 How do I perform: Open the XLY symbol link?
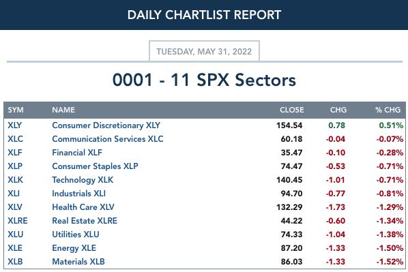pos(14,125)
